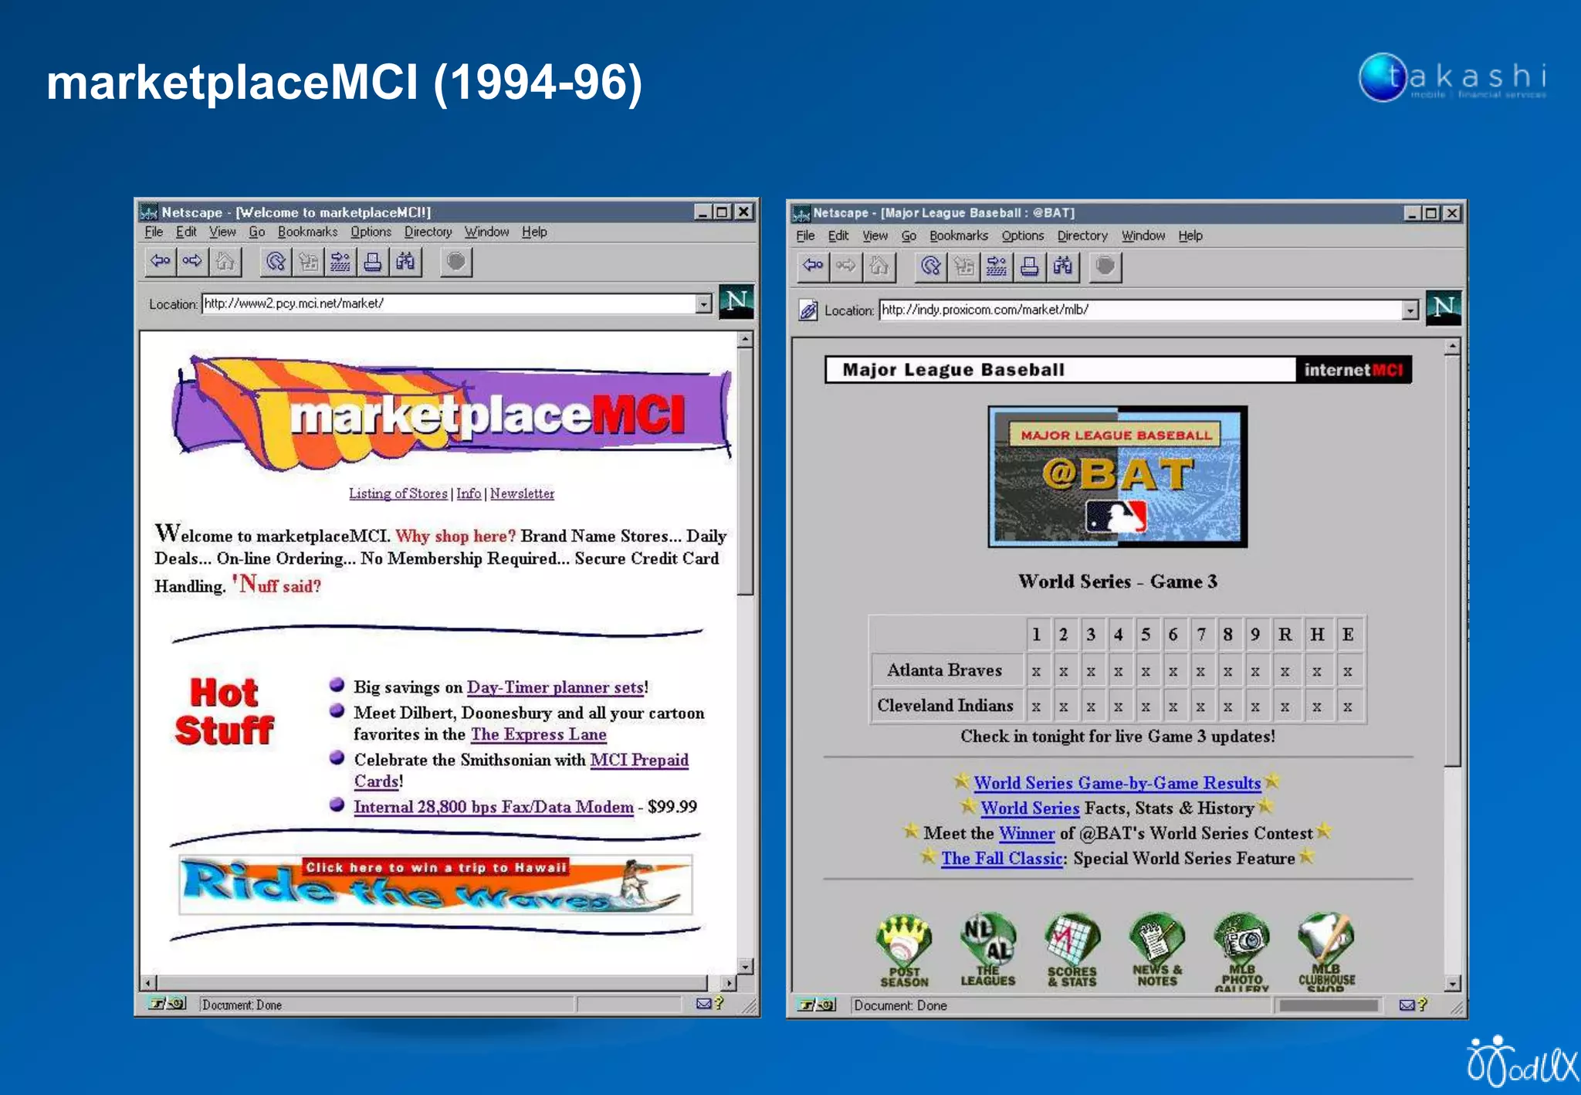Click Open location icon in Baseball window
The height and width of the screenshot is (1095, 1581).
997,266
